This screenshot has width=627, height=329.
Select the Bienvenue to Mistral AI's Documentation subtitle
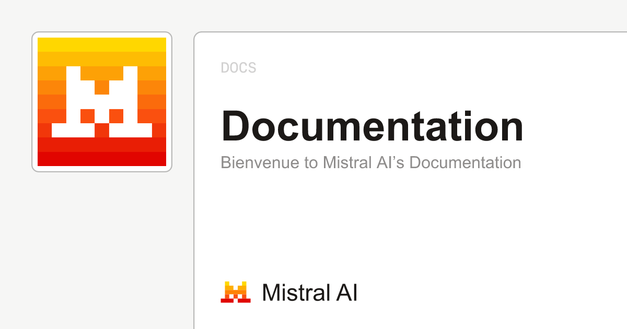[370, 162]
